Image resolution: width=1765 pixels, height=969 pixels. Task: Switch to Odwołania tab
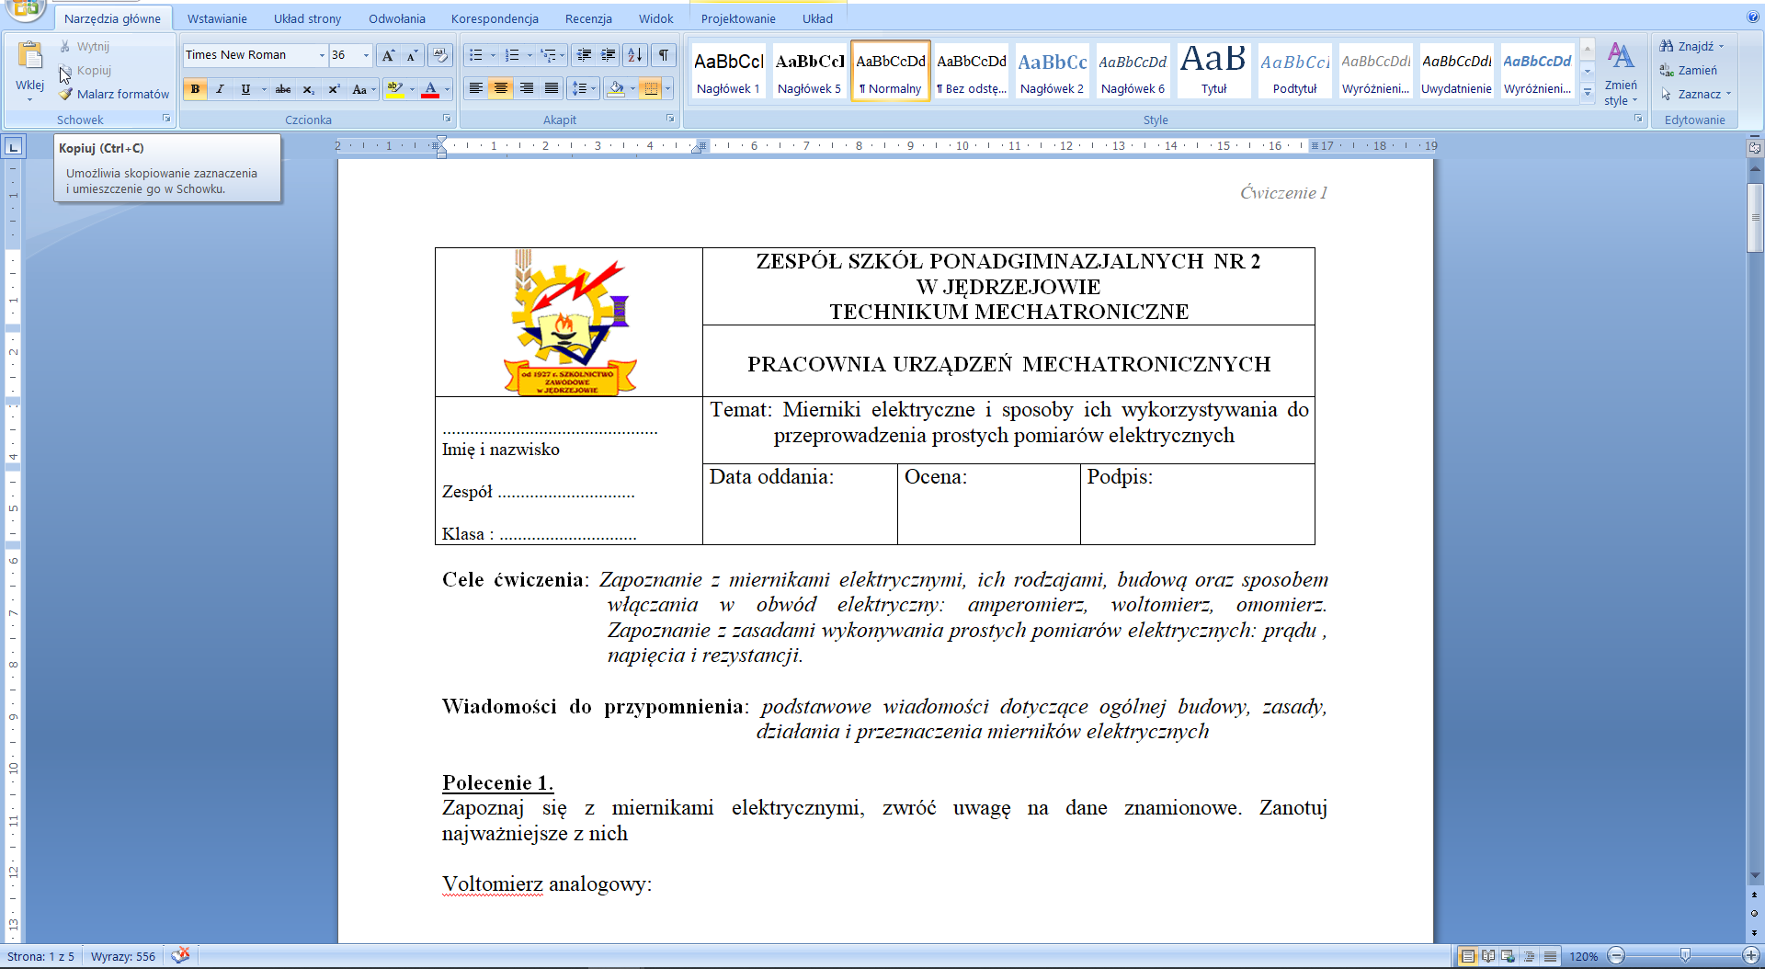click(x=397, y=18)
